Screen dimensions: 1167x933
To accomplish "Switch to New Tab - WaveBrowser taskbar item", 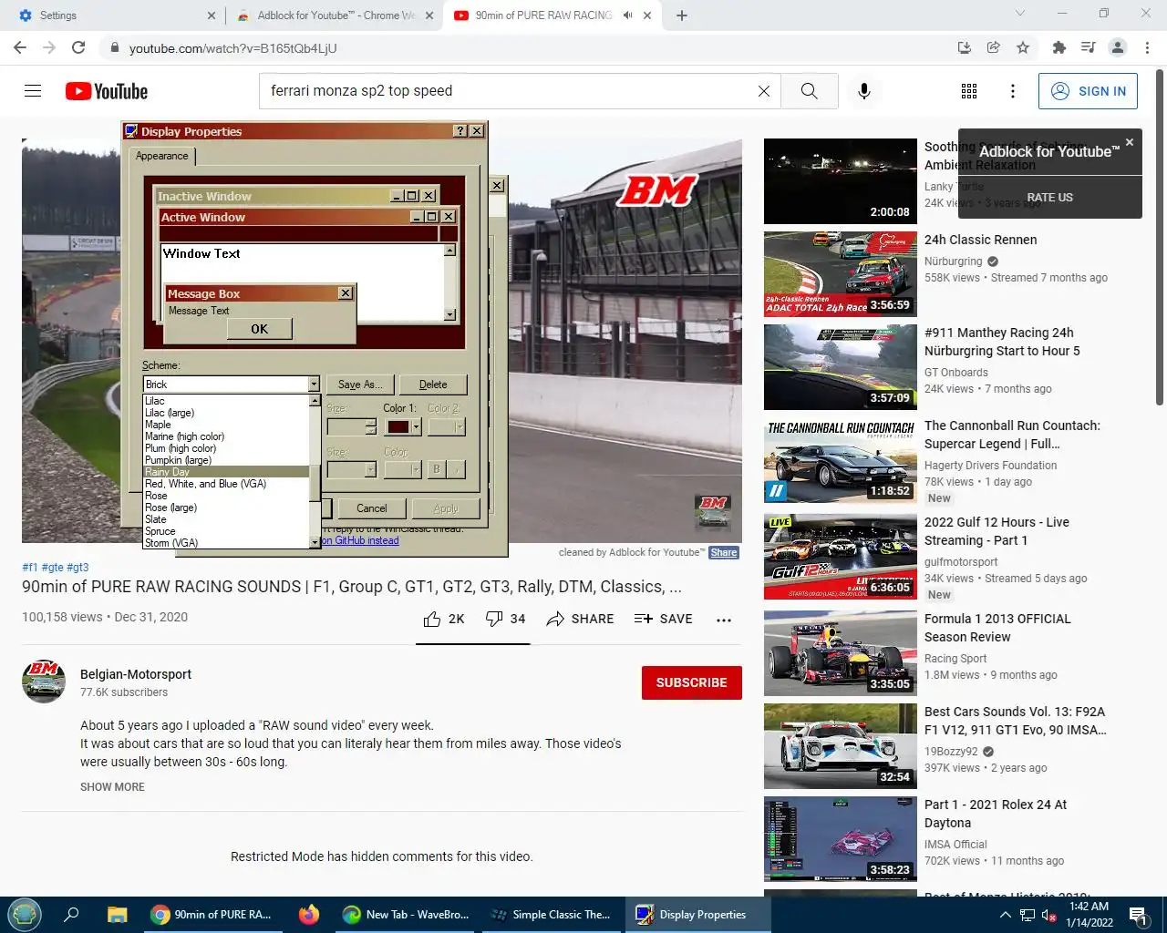I will coord(406,914).
